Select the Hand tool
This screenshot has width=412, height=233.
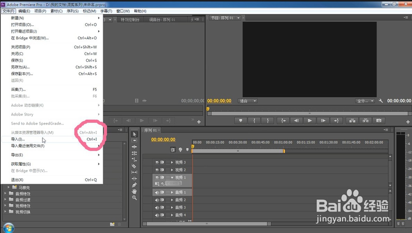(134, 191)
